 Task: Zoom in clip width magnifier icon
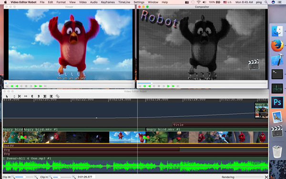(x=36, y=177)
